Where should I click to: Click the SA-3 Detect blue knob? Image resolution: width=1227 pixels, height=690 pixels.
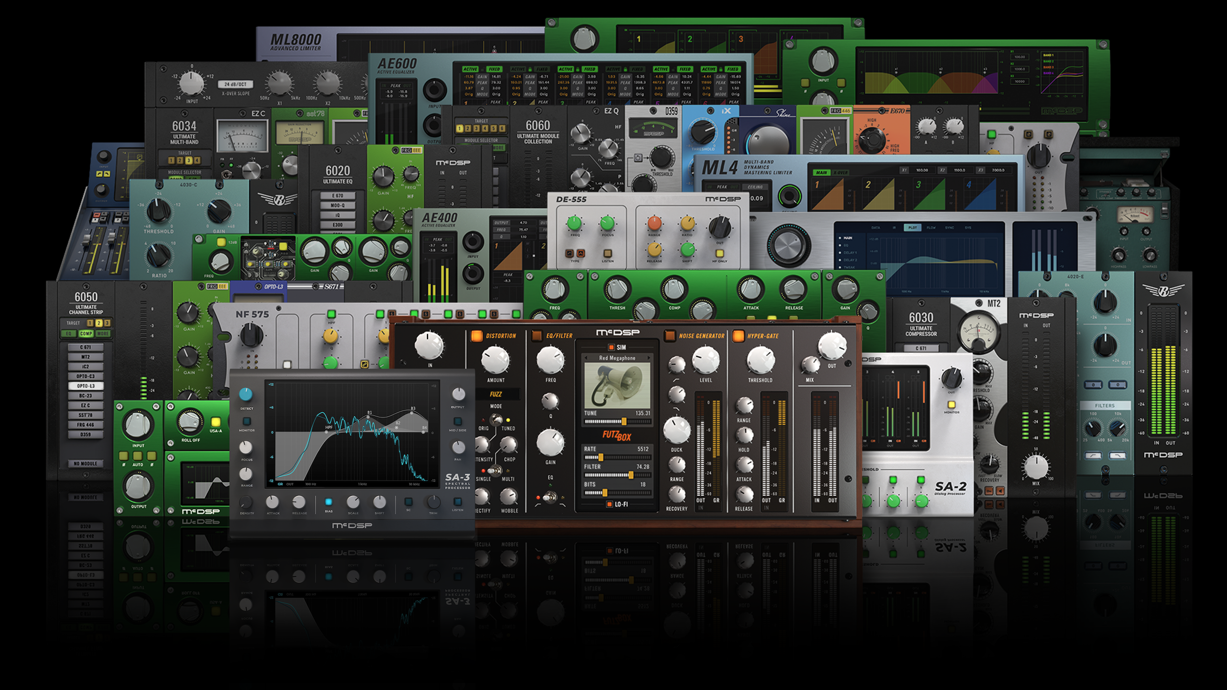pos(246,394)
